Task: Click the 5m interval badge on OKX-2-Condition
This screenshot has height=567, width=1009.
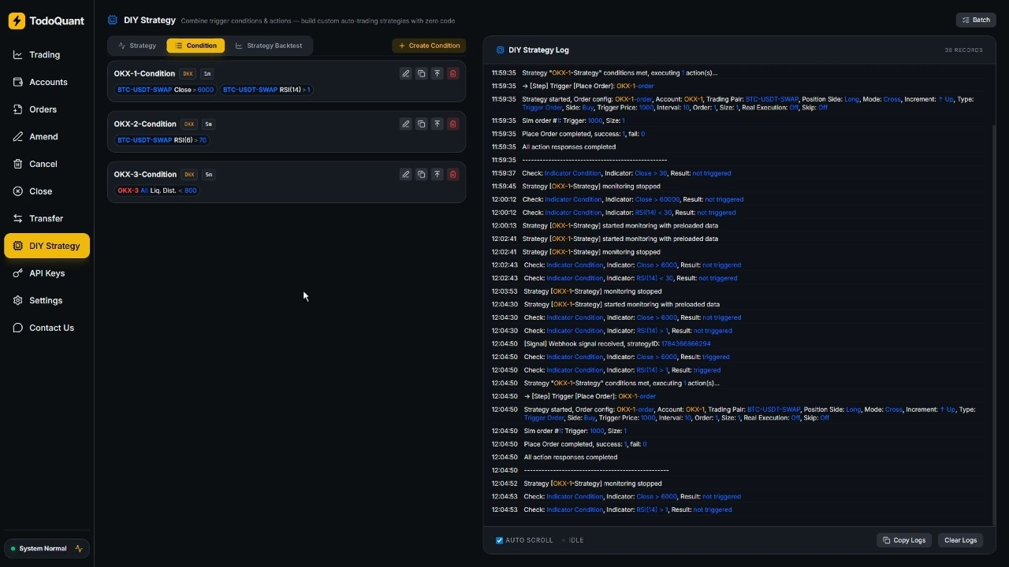Action: [x=209, y=124]
